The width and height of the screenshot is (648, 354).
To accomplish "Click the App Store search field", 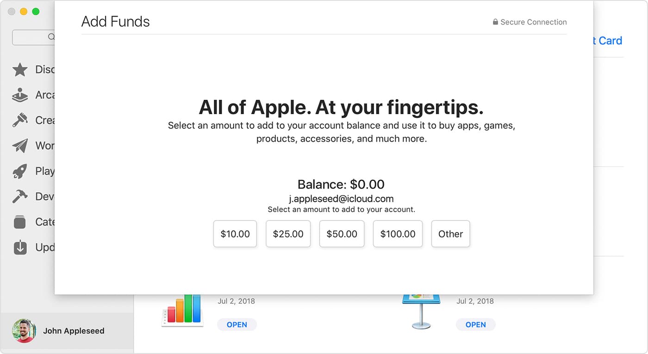I will (x=33, y=37).
